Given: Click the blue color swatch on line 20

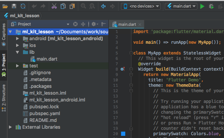Looking at the screenshot, I should pyautogui.click(x=123, y=134).
